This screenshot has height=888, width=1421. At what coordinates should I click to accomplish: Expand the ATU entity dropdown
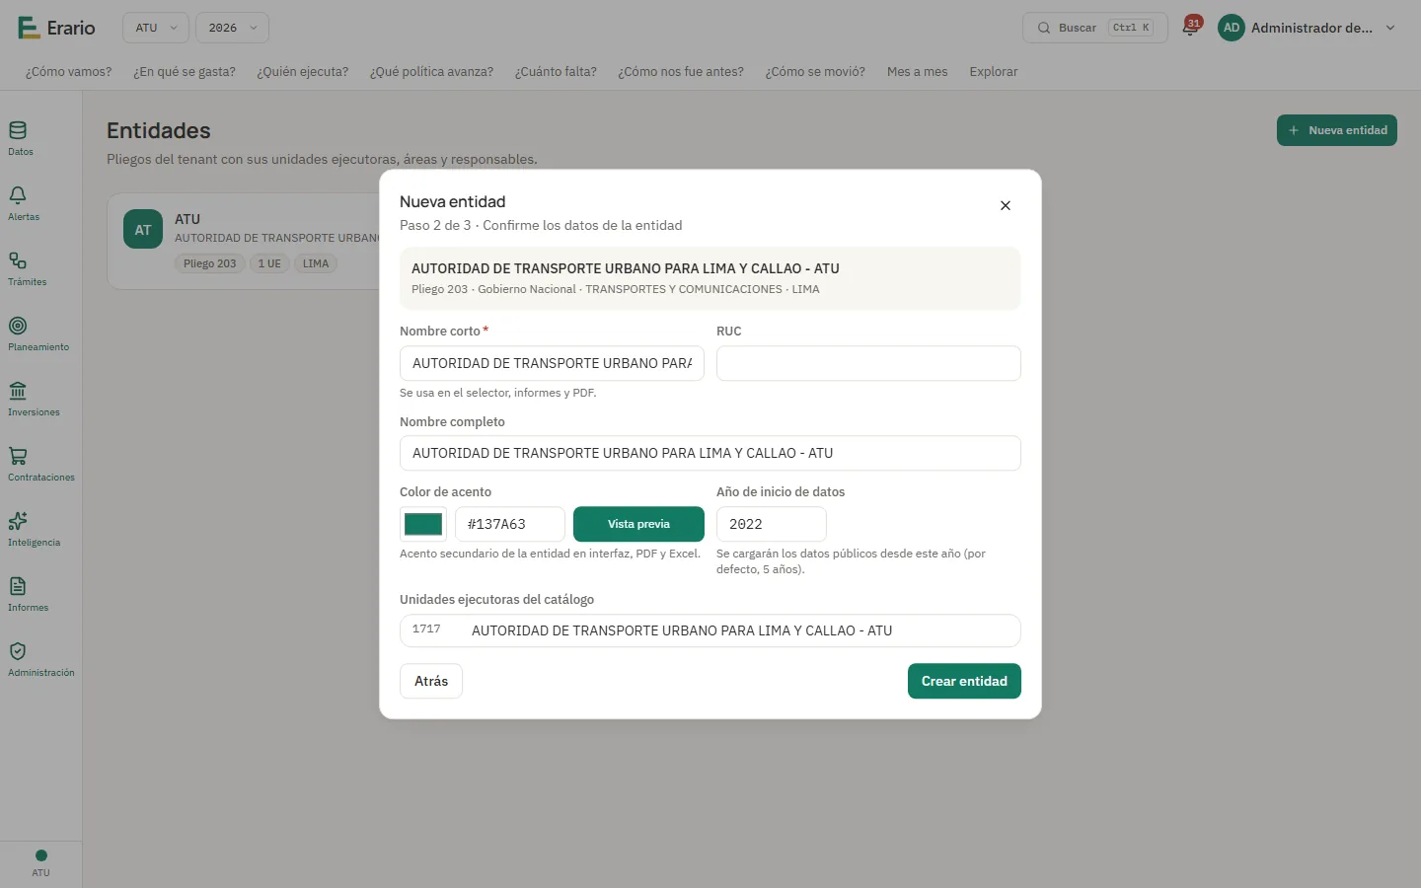click(156, 28)
